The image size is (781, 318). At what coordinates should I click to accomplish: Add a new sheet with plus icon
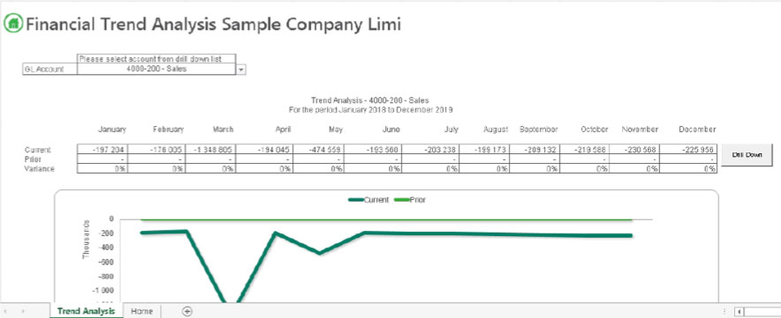click(x=187, y=311)
